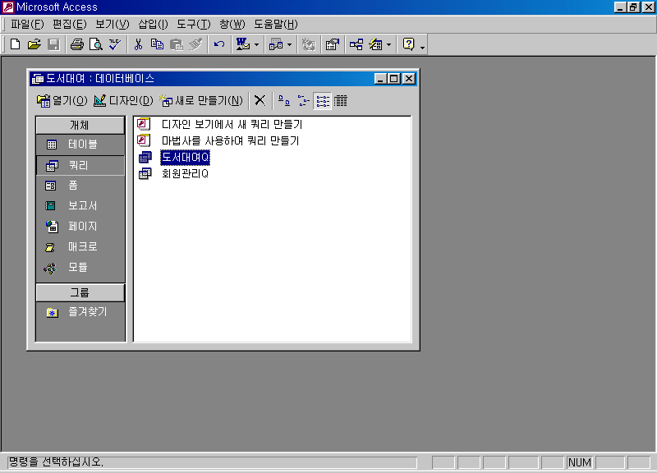Click the New database toolbar icon
657x473 pixels.
tap(15, 44)
